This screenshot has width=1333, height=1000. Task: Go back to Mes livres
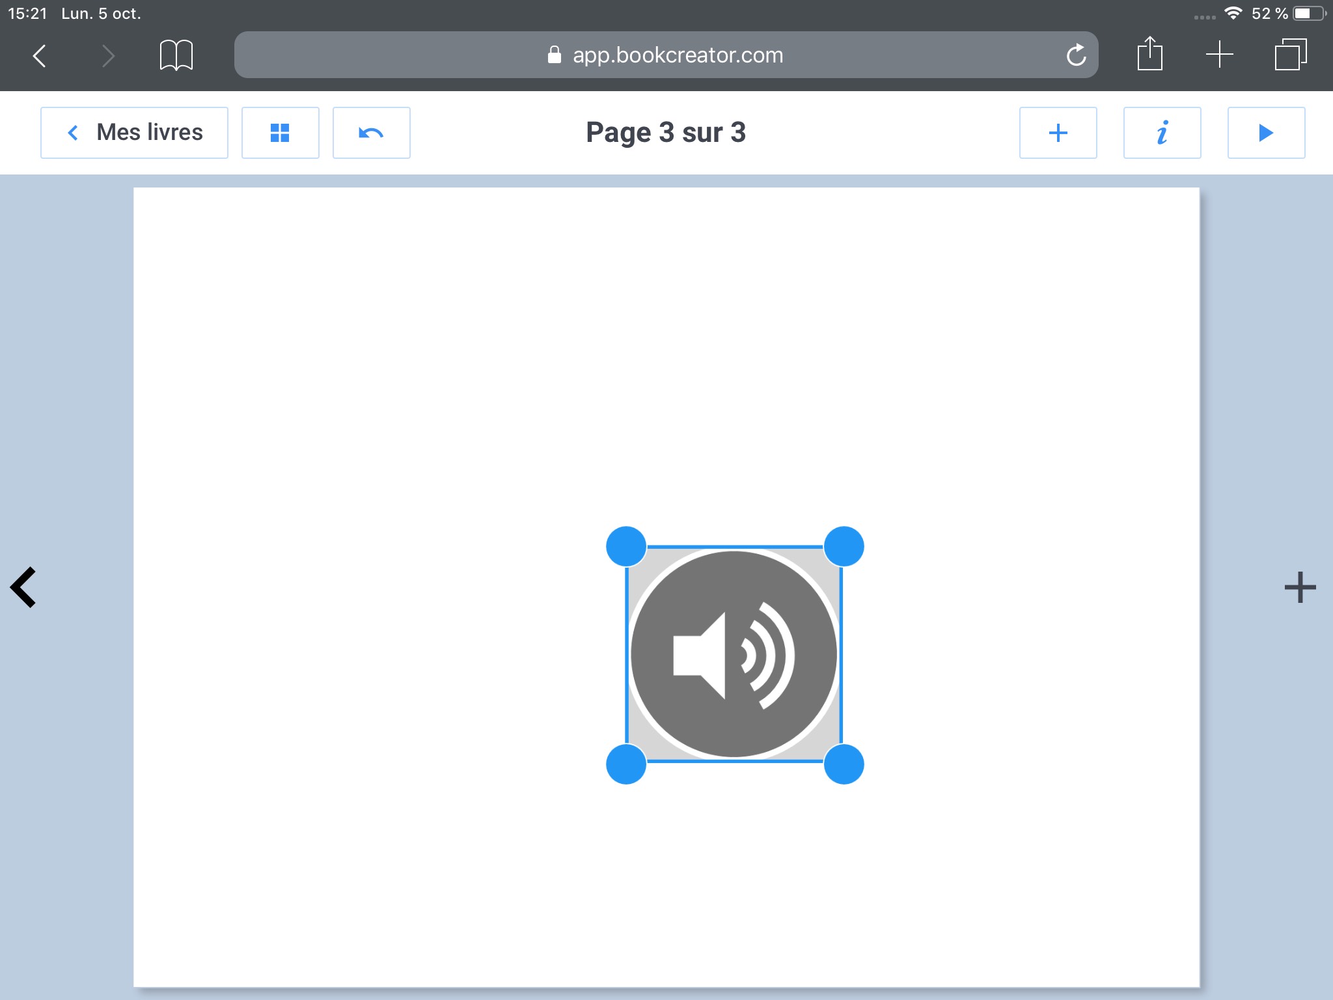click(134, 133)
